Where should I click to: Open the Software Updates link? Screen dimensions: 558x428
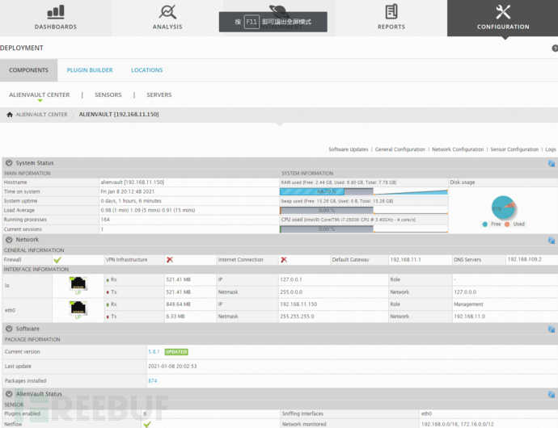(x=348, y=149)
